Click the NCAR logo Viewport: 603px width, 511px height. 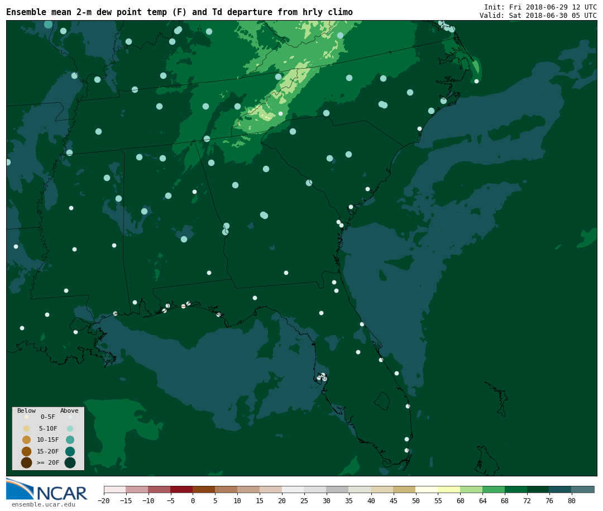click(47, 490)
